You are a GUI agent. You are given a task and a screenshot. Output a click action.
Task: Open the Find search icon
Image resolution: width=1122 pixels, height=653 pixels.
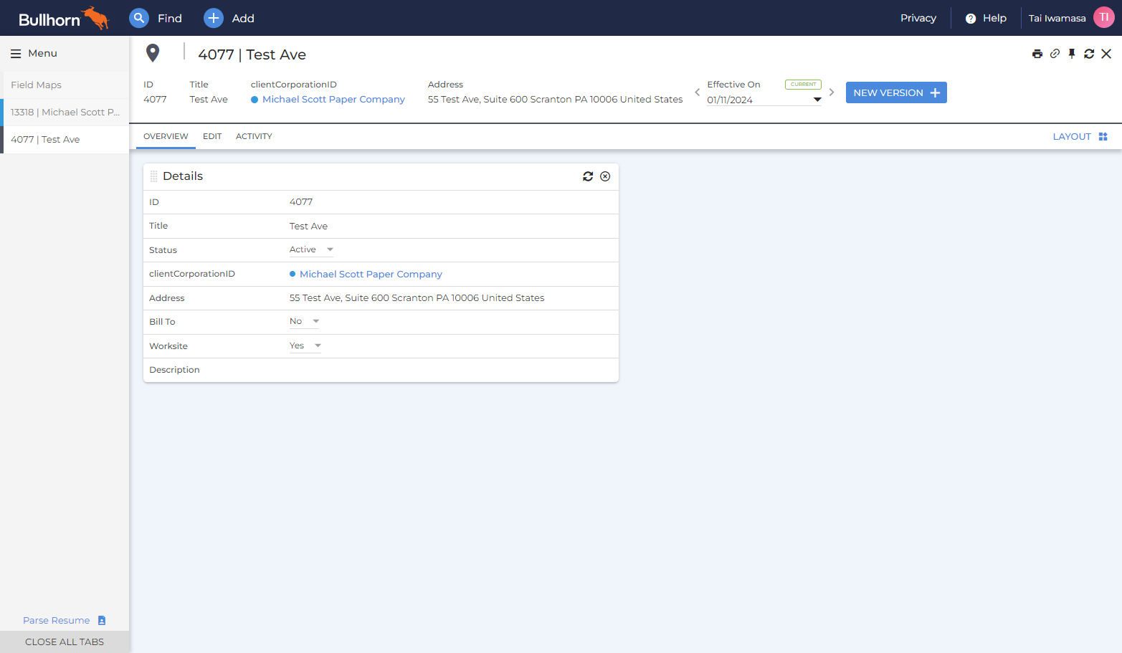click(139, 18)
